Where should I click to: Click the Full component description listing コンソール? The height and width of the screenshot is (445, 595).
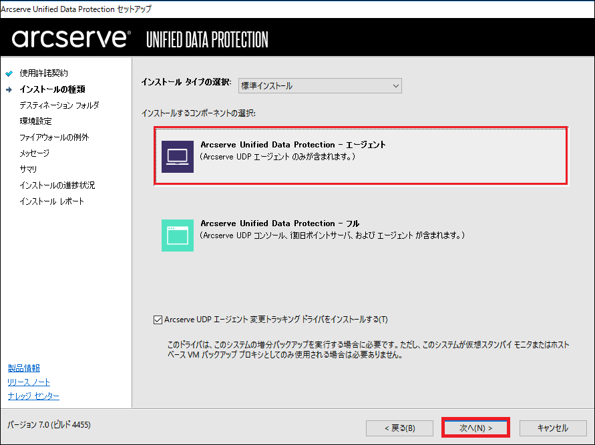tap(333, 236)
